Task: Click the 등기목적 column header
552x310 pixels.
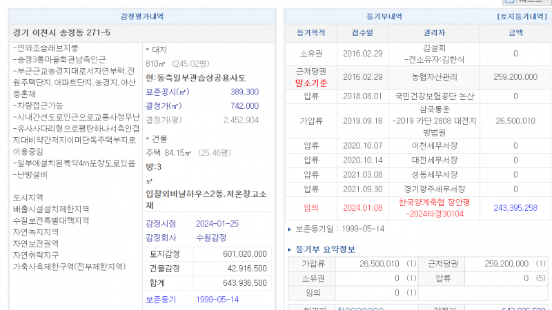Action: (310, 32)
